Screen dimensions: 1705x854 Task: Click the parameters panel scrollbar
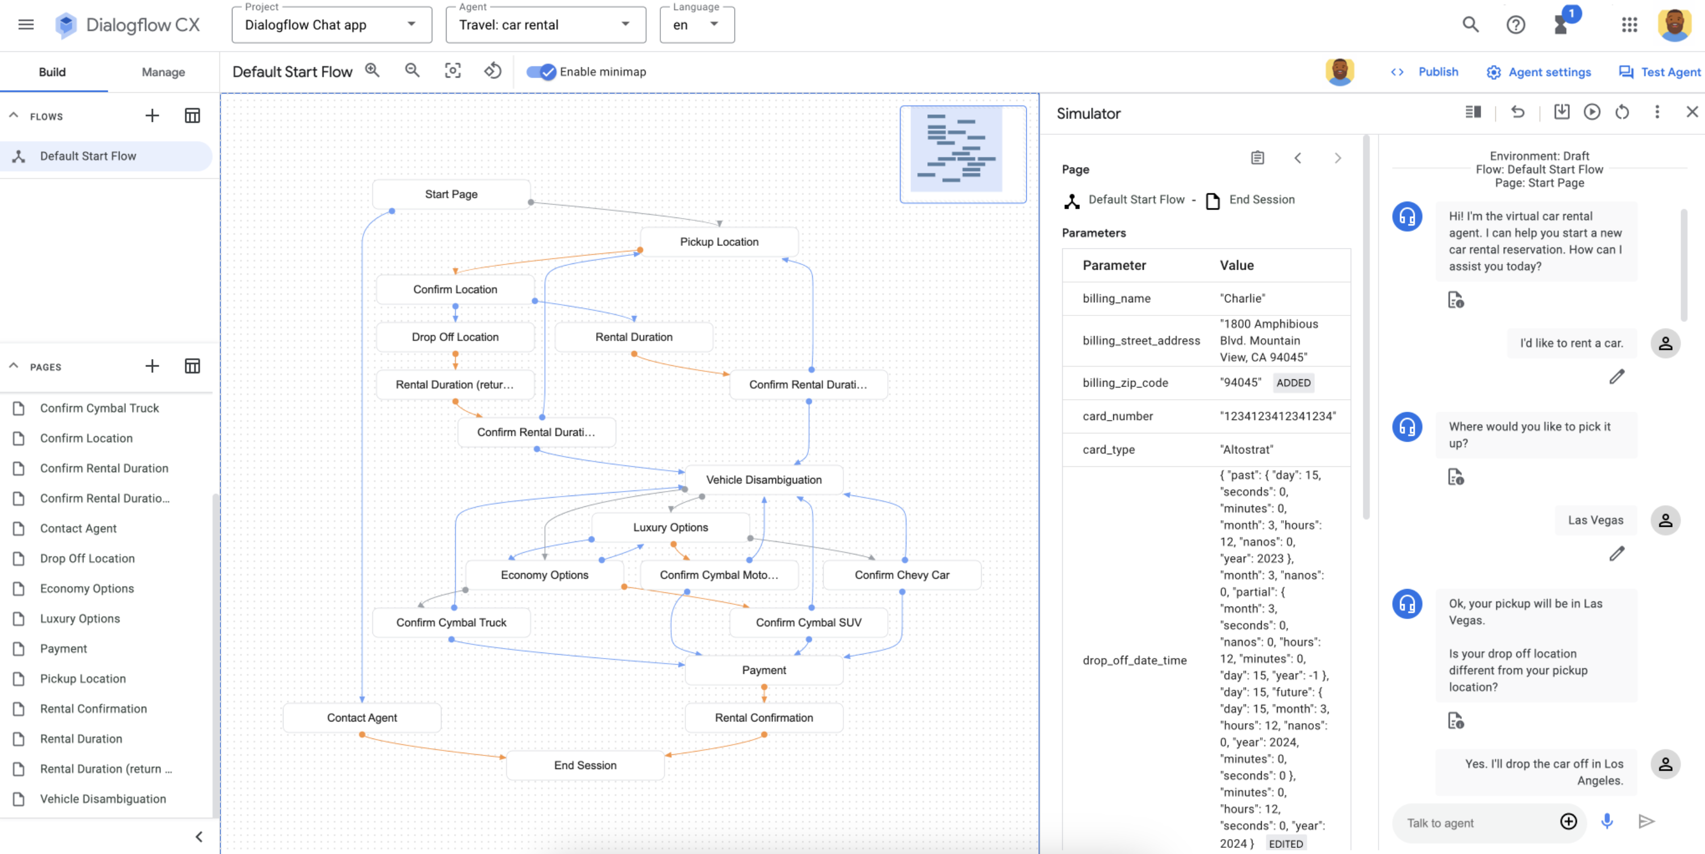pos(1365,327)
